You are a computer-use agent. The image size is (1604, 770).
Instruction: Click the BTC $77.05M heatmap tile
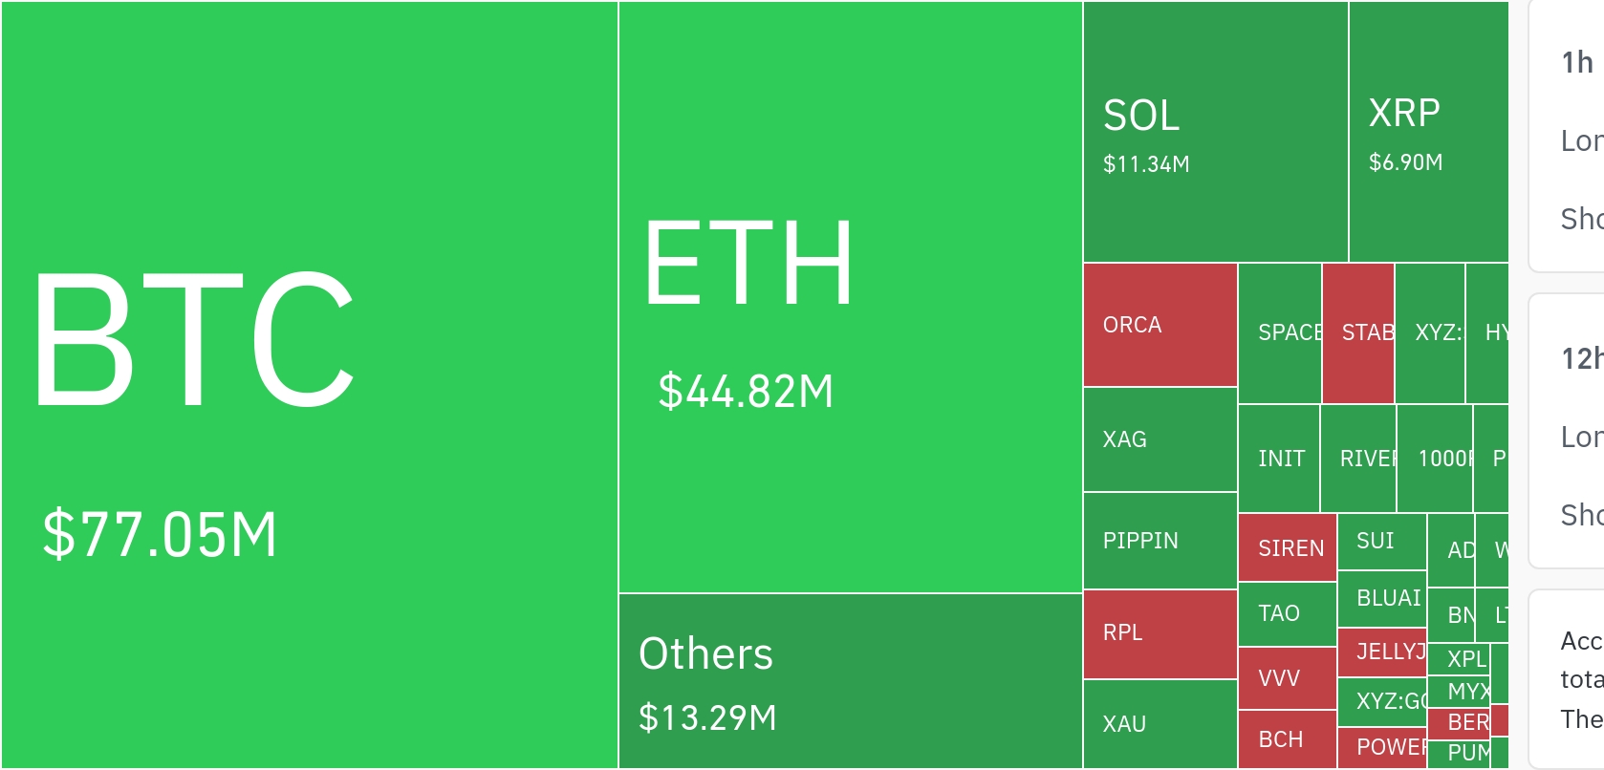(x=310, y=385)
